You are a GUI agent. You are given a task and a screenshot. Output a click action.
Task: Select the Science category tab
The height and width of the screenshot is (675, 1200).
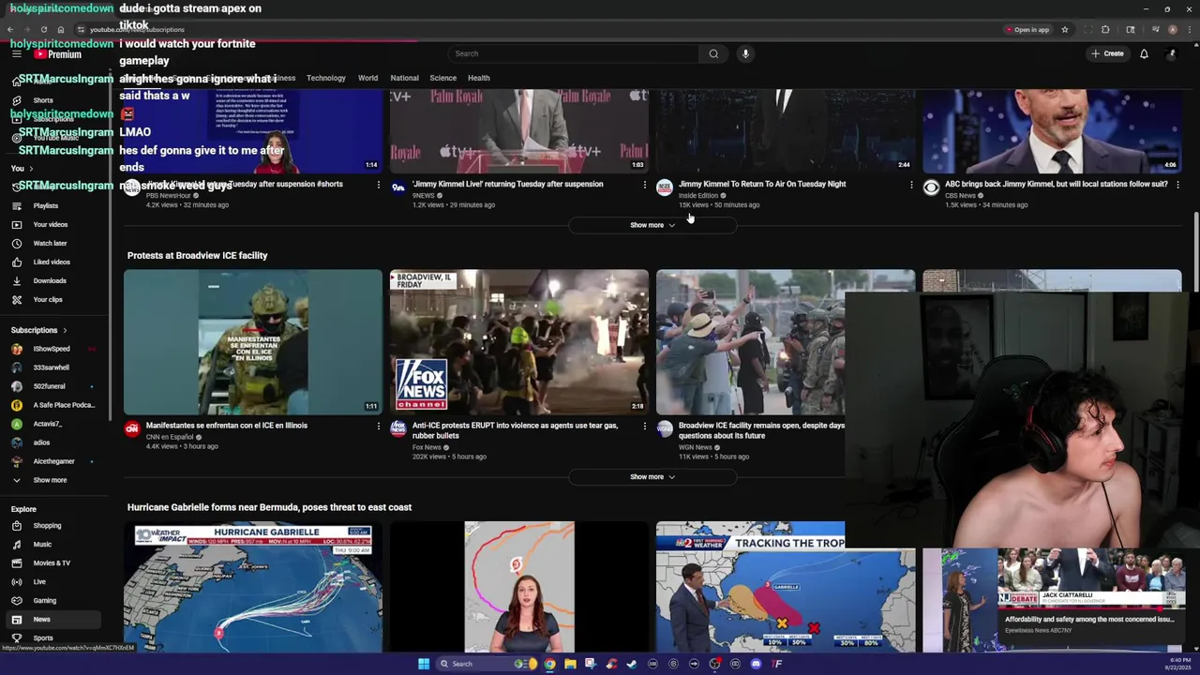443,78
